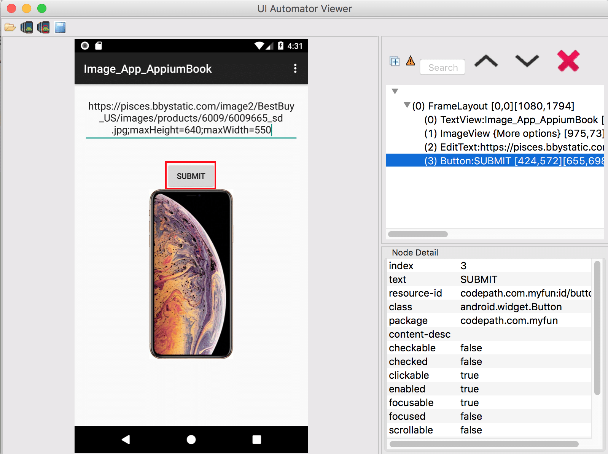The height and width of the screenshot is (454, 608).
Task: Click the compressed hierarchy screenshot icon
Action: click(x=43, y=27)
